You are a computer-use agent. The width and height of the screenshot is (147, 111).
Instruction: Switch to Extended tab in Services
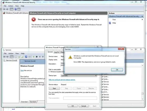point(24,102)
